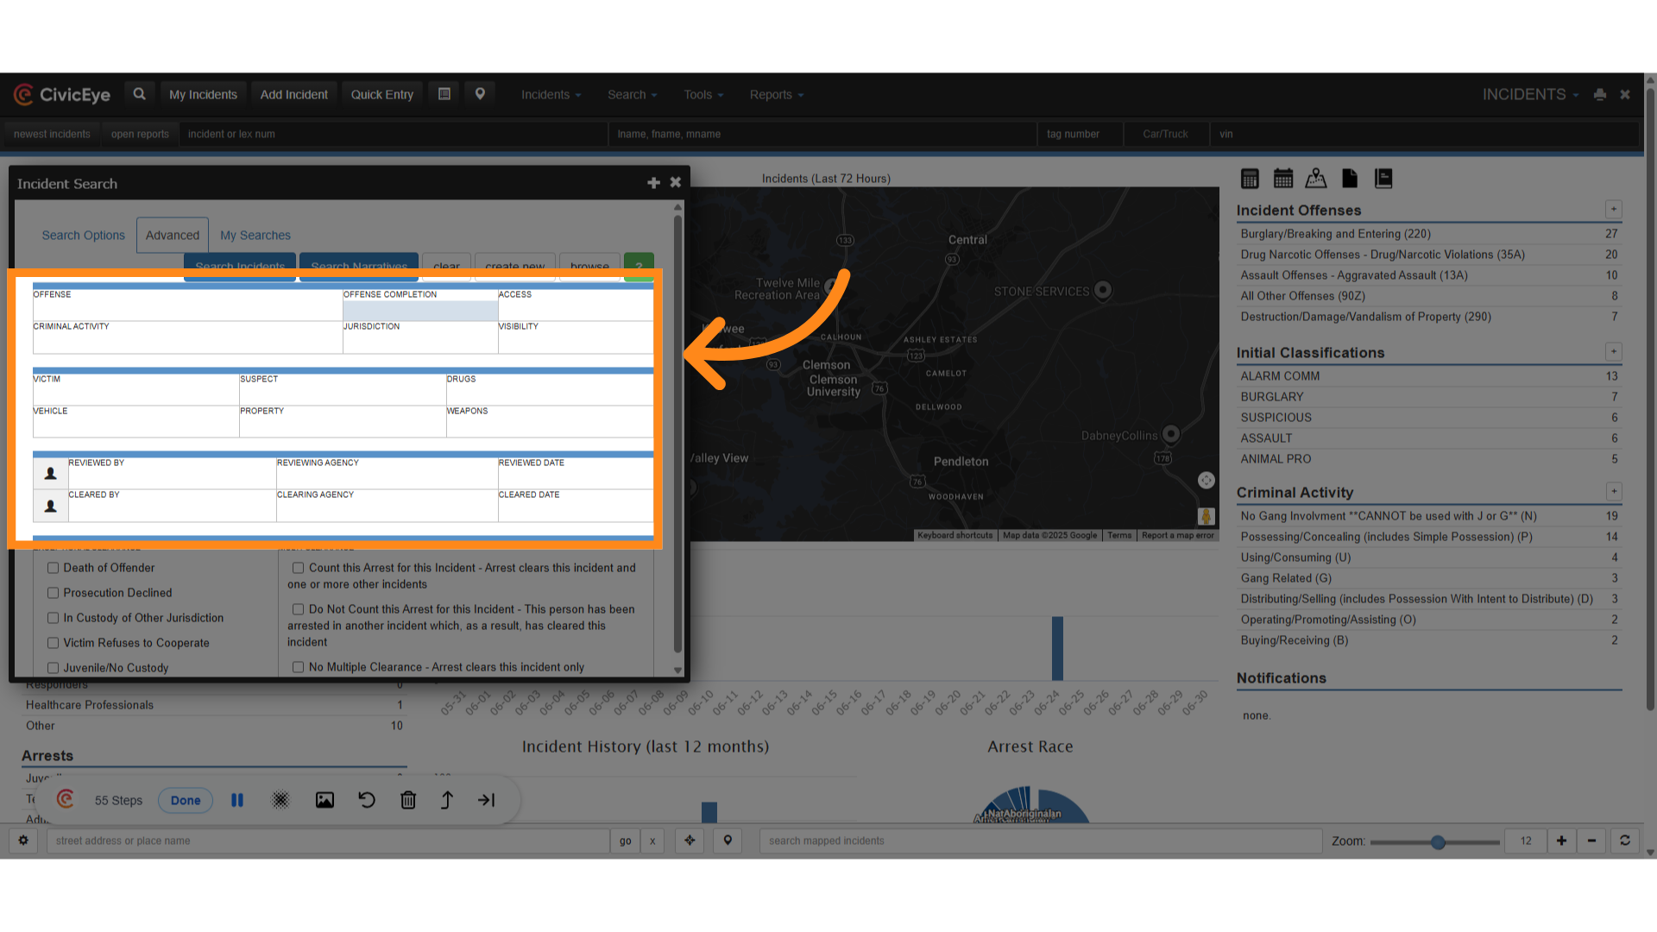Click the Incident Search panel scrollbar
The image size is (1657, 932).
[677, 431]
